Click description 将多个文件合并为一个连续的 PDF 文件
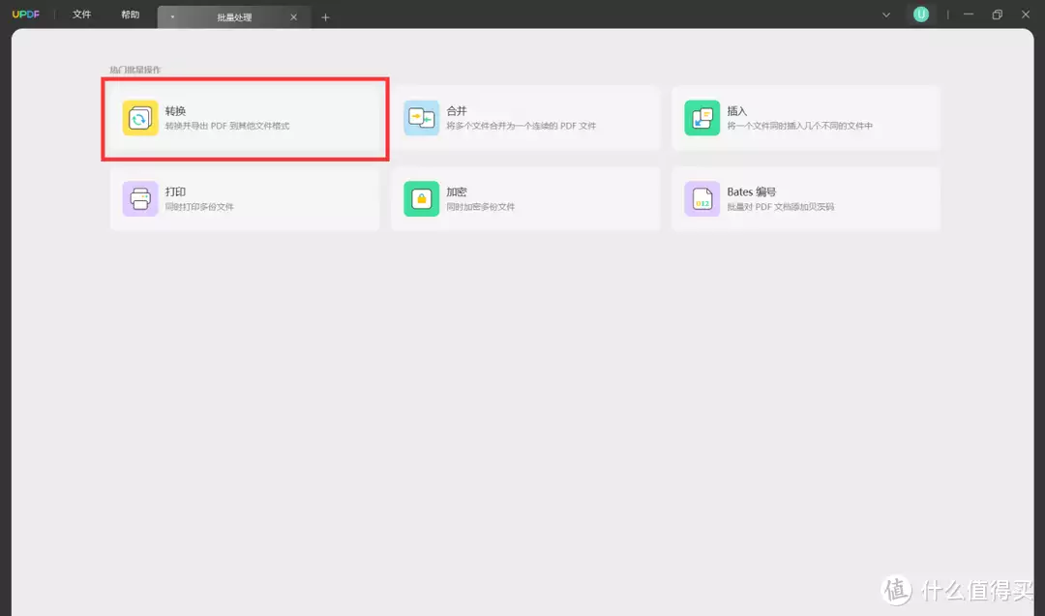1045x616 pixels. pyautogui.click(x=522, y=126)
